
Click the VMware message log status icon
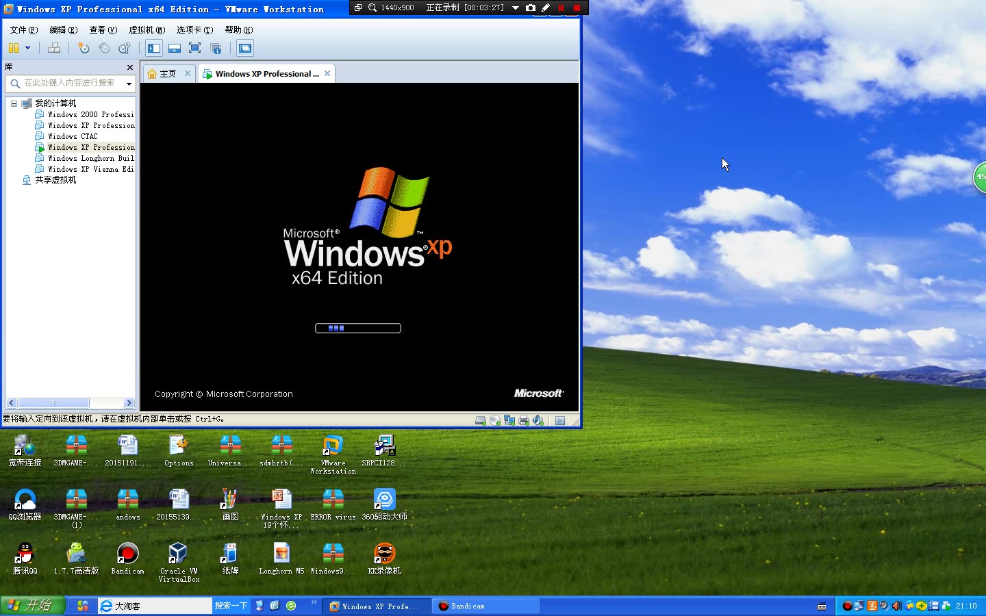560,420
